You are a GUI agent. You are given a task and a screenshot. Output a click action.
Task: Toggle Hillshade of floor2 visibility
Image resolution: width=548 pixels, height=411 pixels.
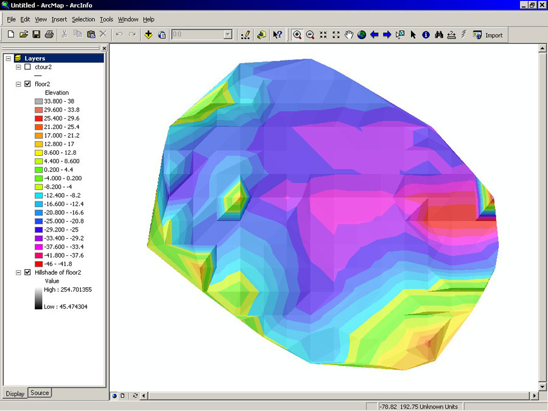(27, 272)
